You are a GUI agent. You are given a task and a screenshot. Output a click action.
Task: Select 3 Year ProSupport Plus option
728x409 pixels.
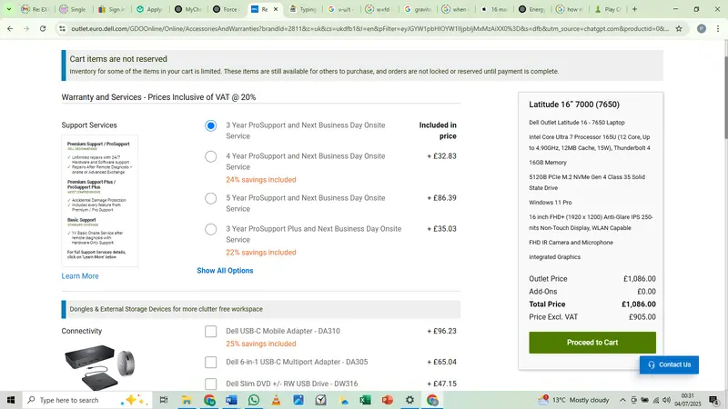(211, 229)
